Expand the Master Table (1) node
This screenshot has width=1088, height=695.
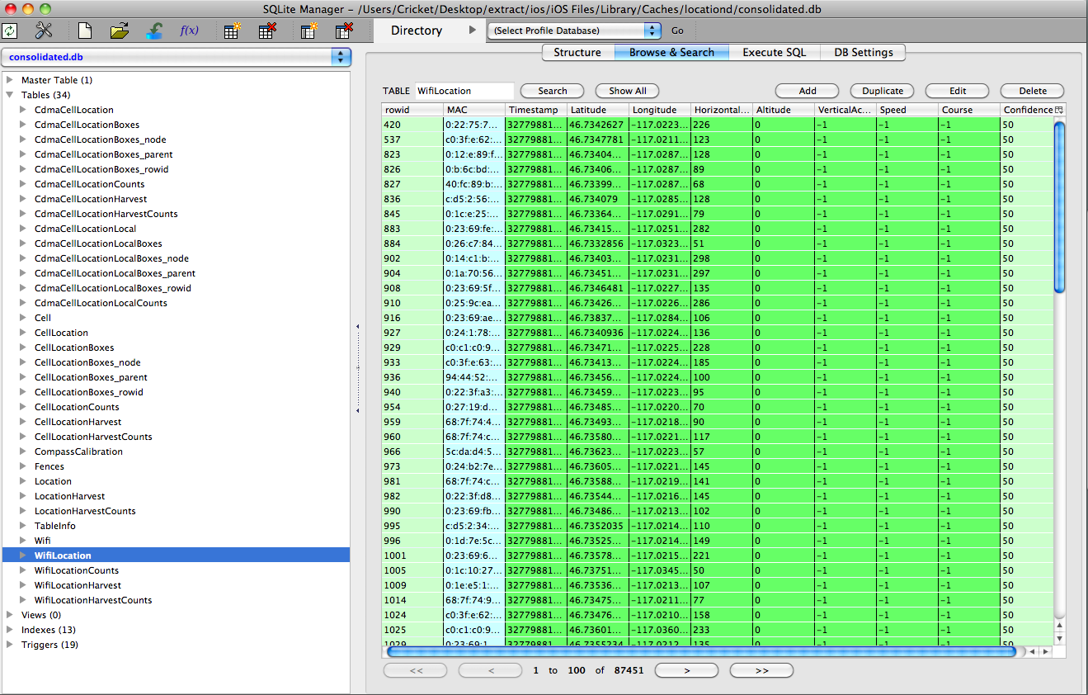coord(10,80)
